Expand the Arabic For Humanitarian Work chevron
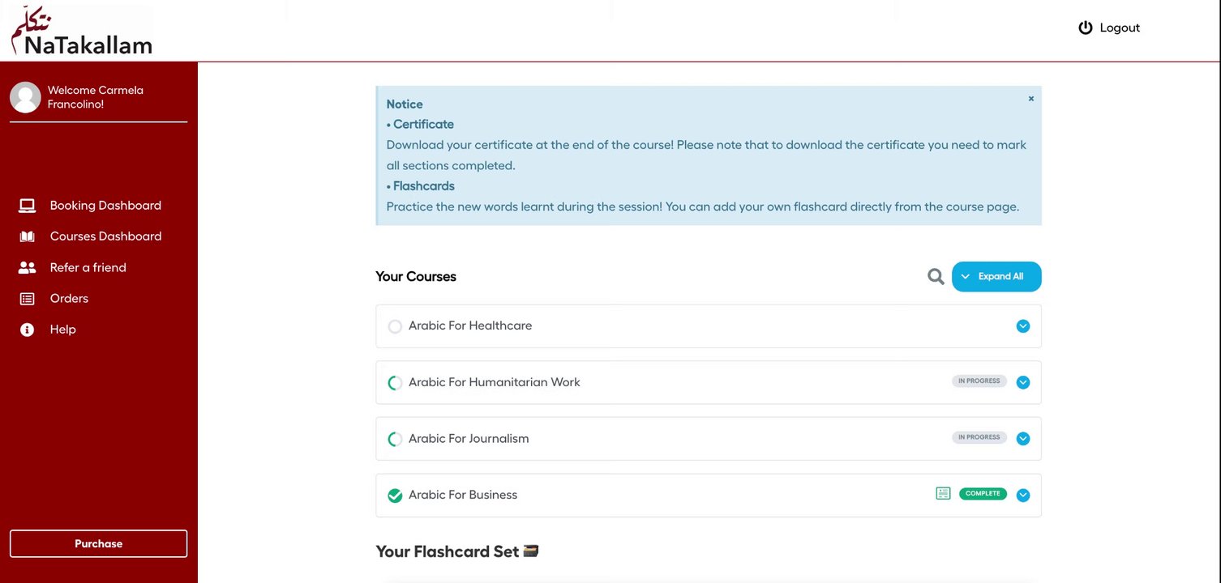The image size is (1221, 583). pos(1023,382)
